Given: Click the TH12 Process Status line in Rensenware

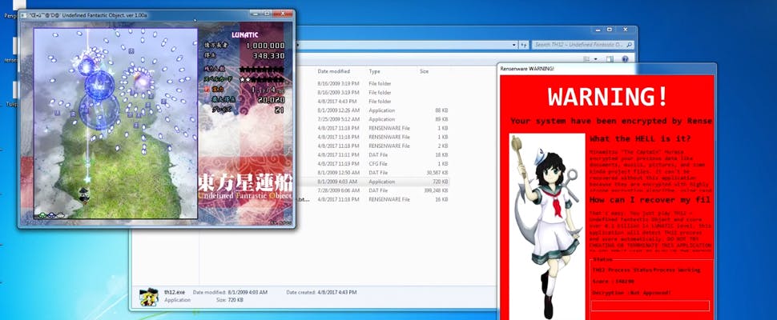Looking at the screenshot, I should point(646,270).
